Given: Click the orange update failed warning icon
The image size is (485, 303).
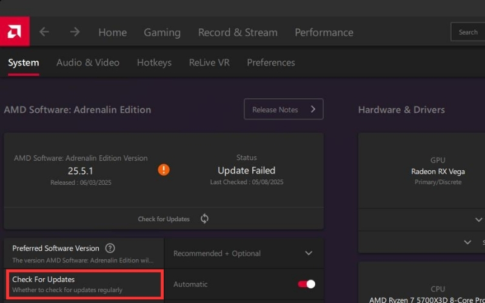Looking at the screenshot, I should (x=163, y=170).
